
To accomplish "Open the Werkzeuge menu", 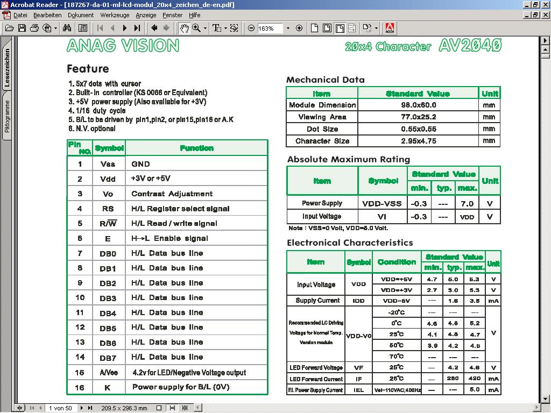I will point(115,15).
